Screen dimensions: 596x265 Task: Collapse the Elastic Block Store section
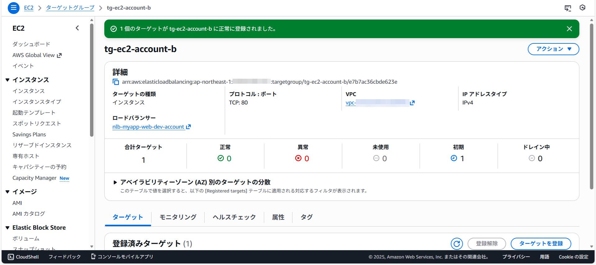[x=7, y=228]
